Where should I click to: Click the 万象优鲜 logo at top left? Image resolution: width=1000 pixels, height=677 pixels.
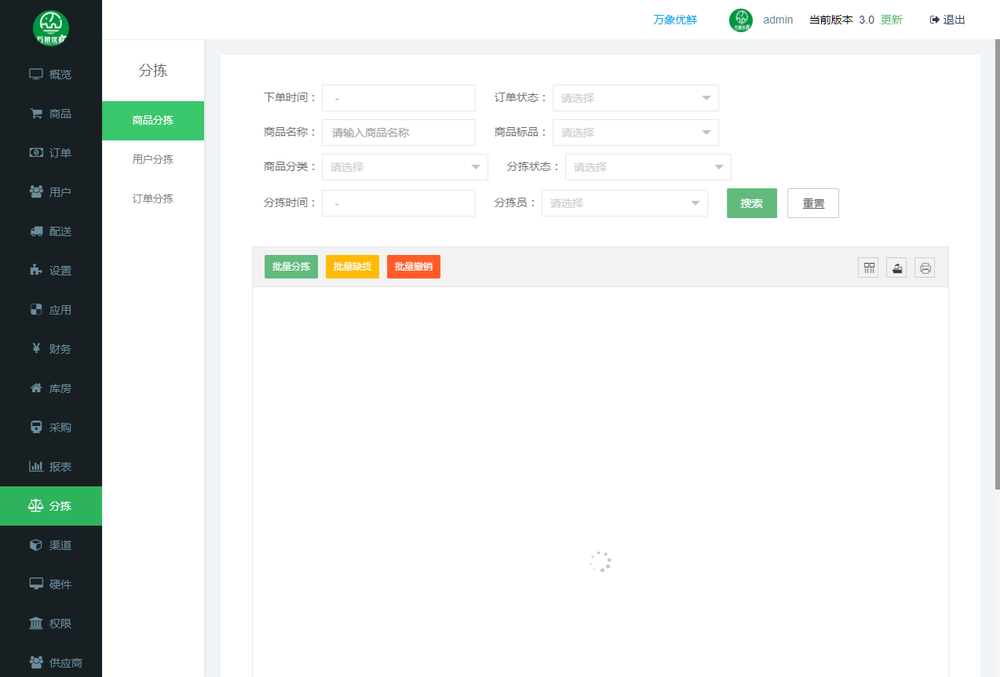(x=51, y=27)
